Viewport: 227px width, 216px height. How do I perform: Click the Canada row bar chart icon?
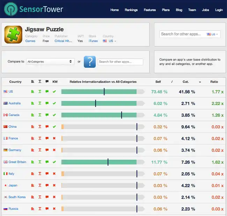(x=33, y=115)
